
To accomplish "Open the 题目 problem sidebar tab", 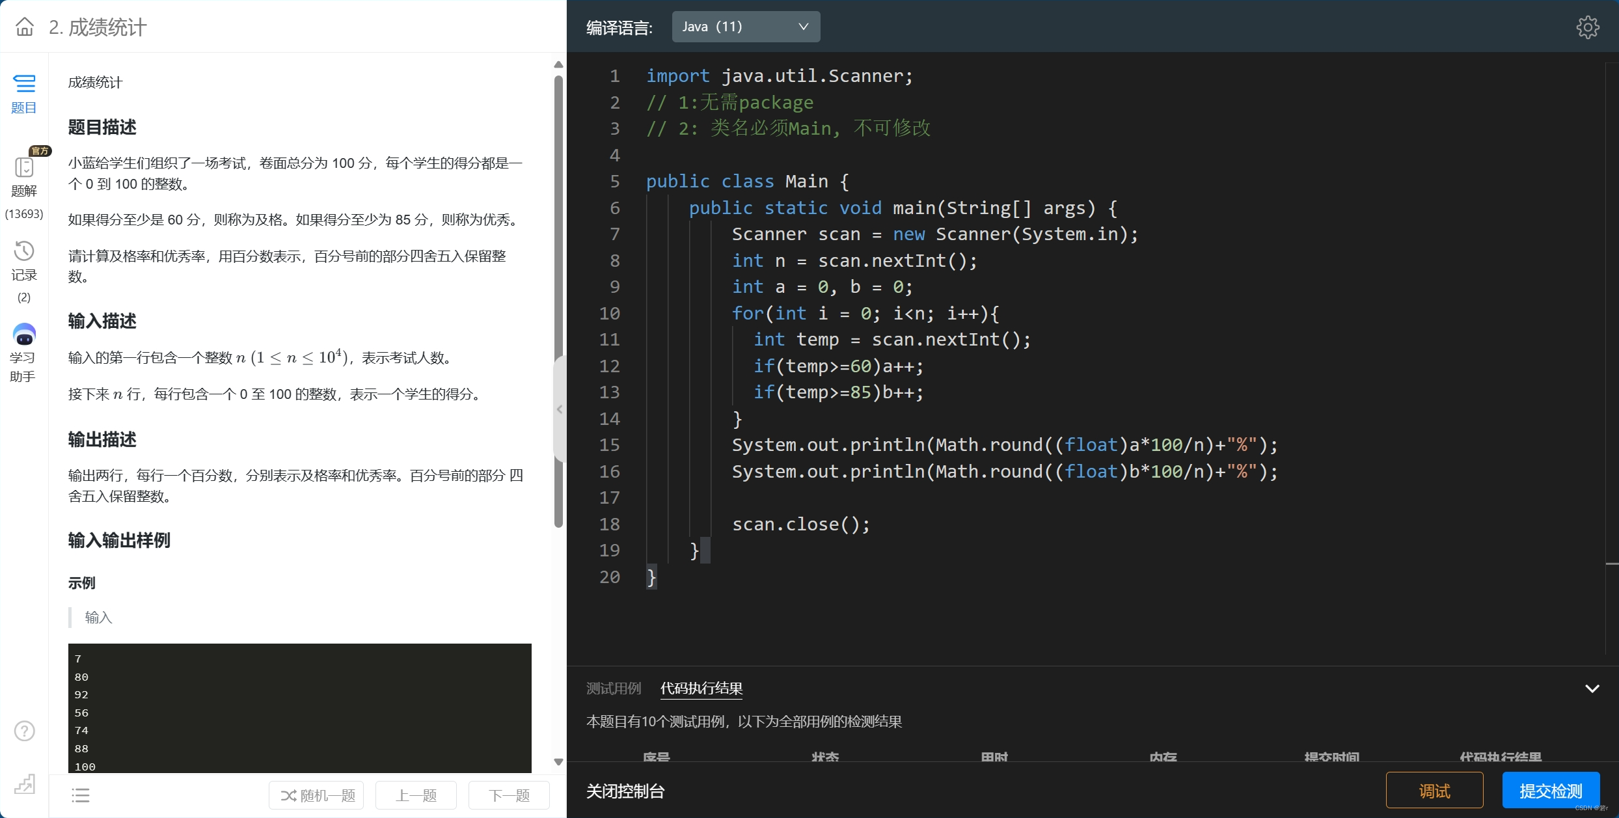I will tap(24, 94).
